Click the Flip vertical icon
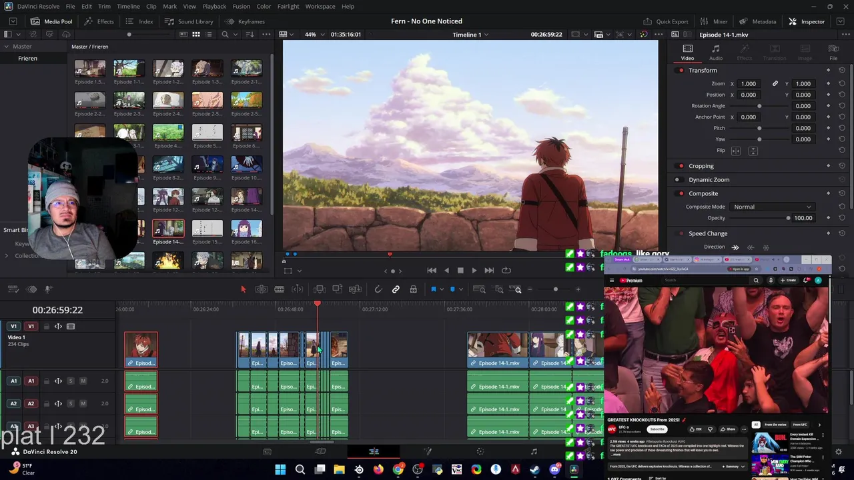The width and height of the screenshot is (854, 480). click(x=753, y=151)
